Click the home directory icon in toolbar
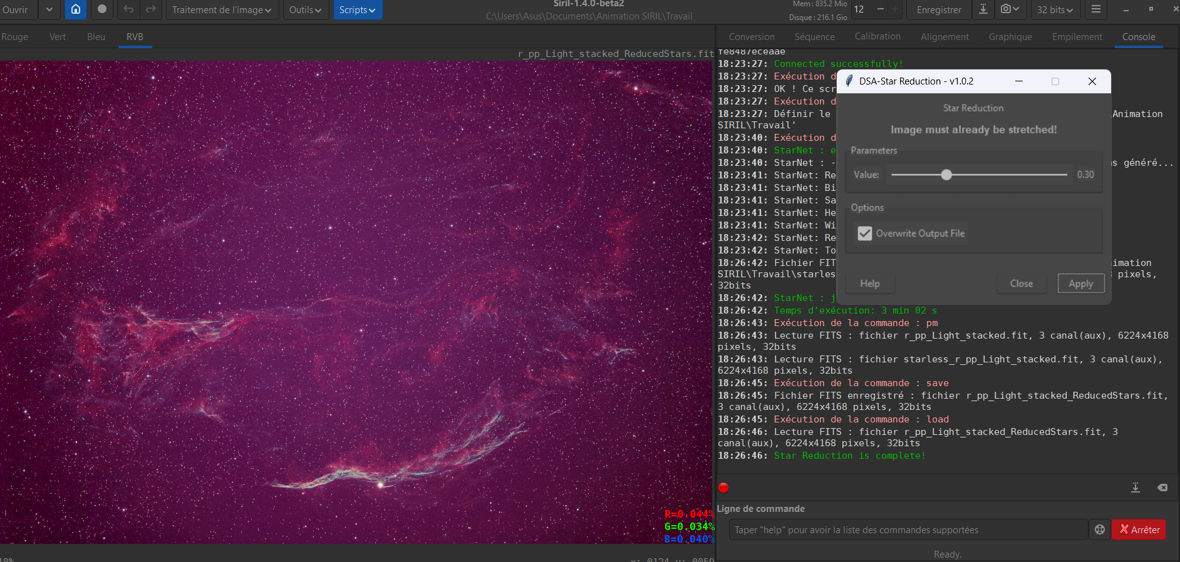 76,9
